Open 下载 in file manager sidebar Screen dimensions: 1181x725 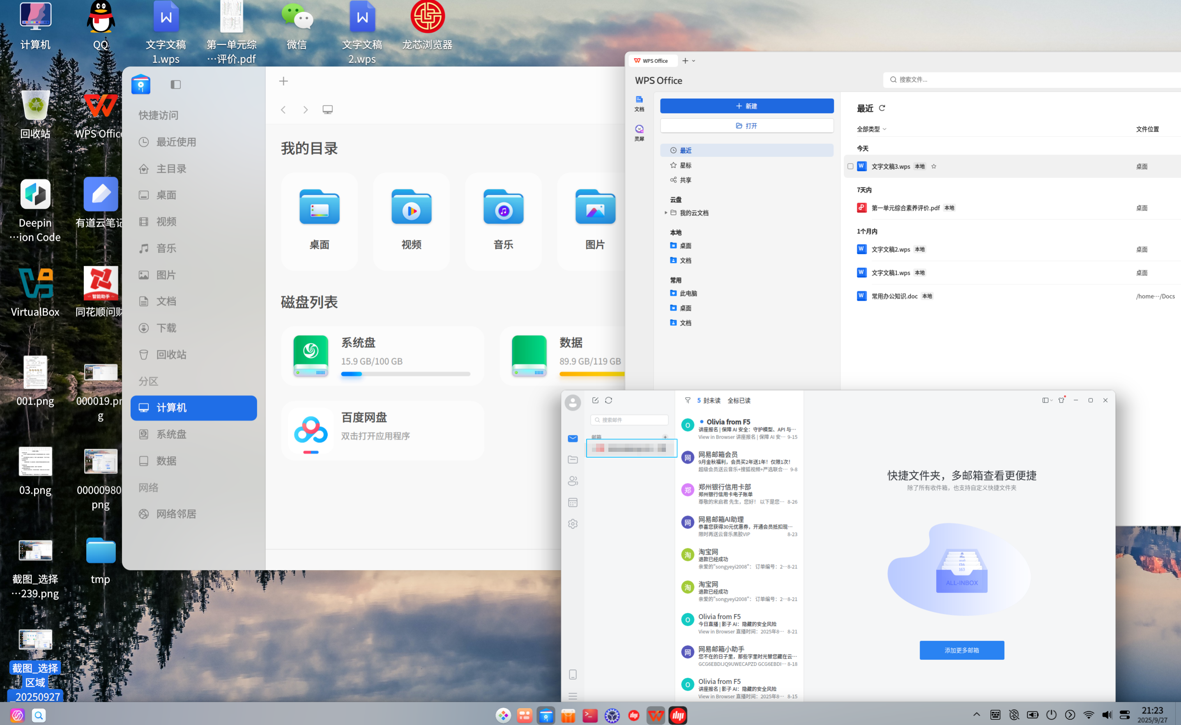[x=193, y=329]
